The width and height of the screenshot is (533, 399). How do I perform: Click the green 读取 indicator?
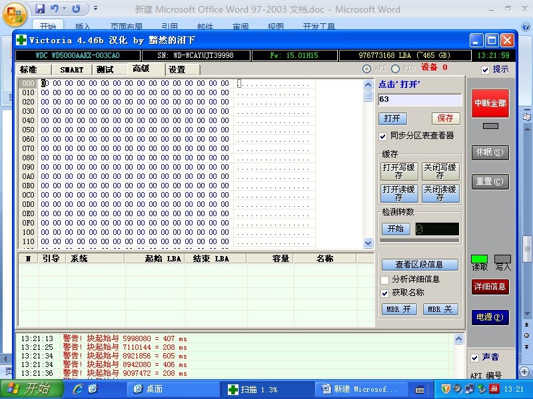(479, 259)
